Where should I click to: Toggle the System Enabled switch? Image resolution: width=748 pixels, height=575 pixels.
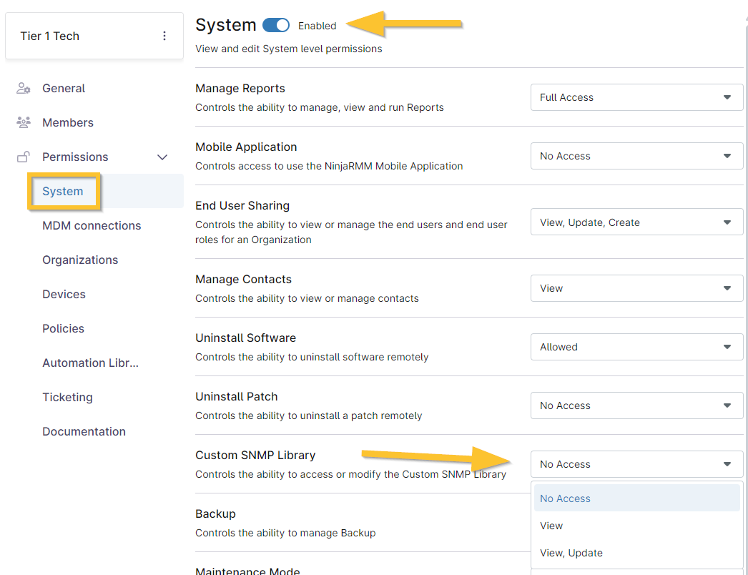coord(276,26)
